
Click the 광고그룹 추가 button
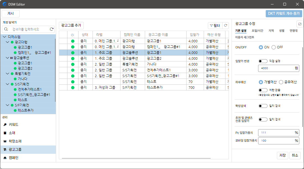pyautogui.click(x=72, y=25)
